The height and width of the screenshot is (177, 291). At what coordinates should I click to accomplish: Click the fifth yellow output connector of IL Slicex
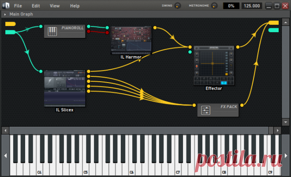pos(89,91)
